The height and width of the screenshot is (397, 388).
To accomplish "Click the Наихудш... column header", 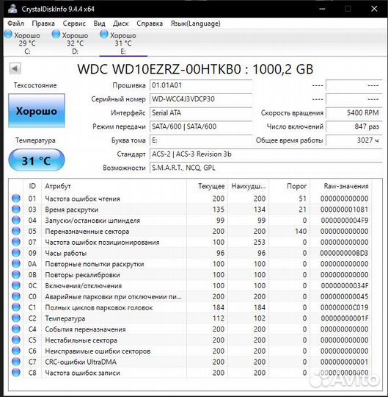I will point(249,186).
